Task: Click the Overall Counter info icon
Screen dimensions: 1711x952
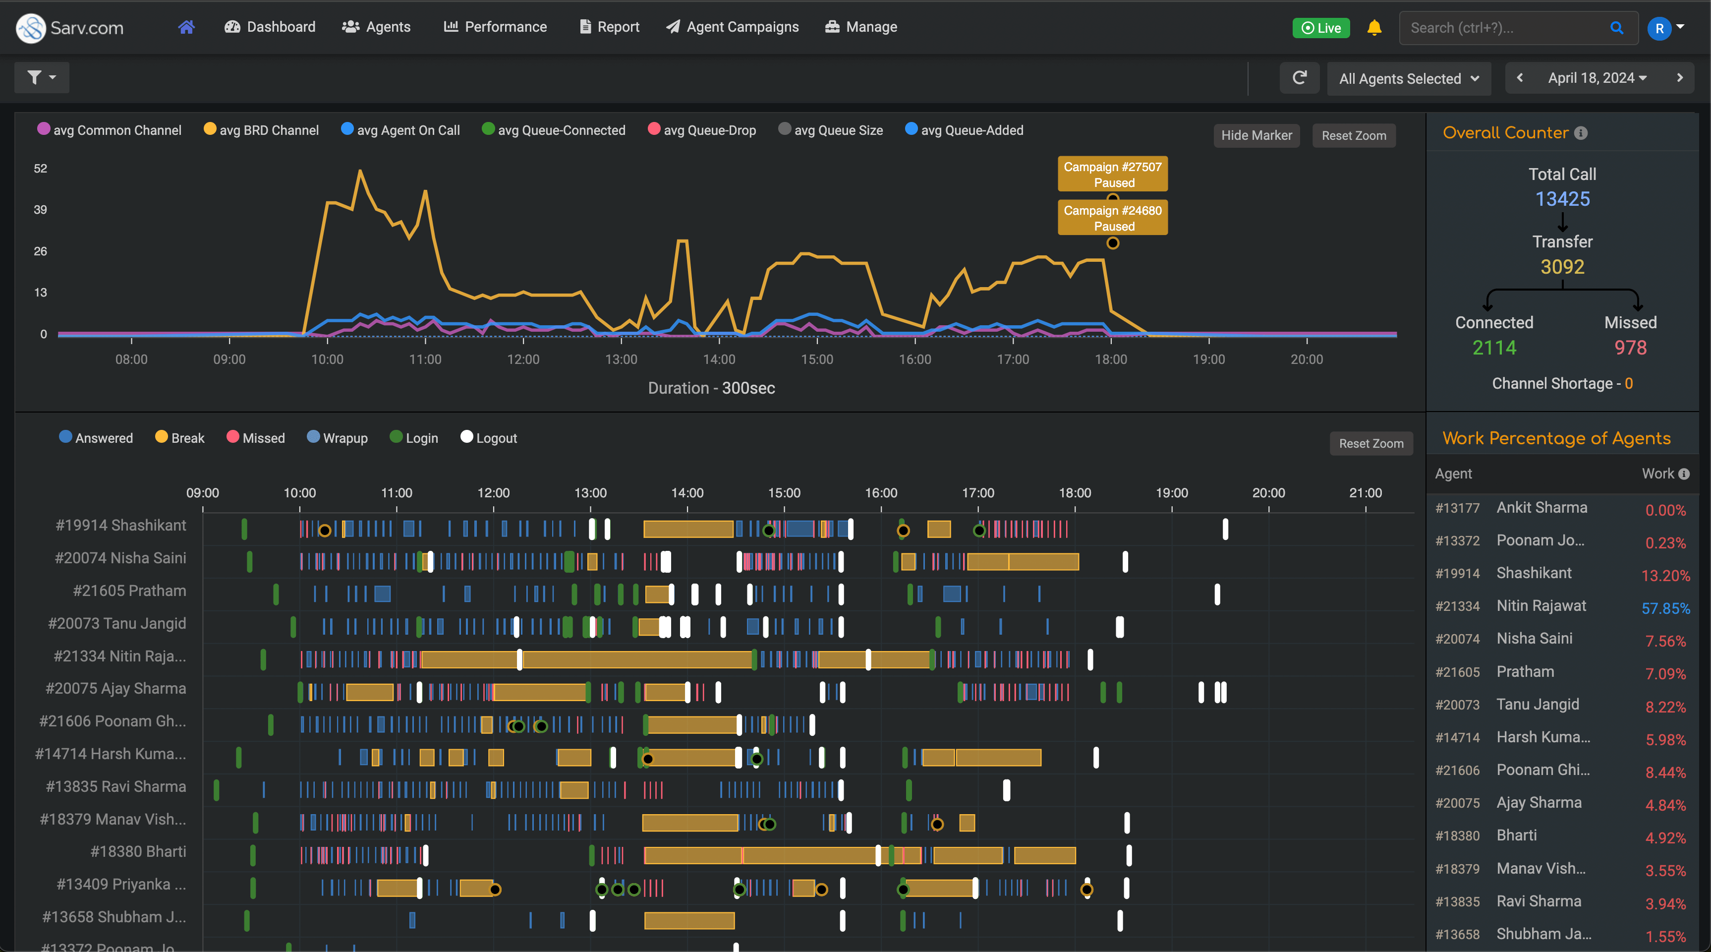Action: click(1581, 133)
